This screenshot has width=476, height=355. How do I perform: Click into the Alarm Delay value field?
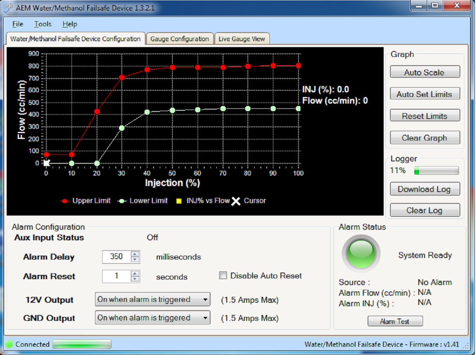116,257
